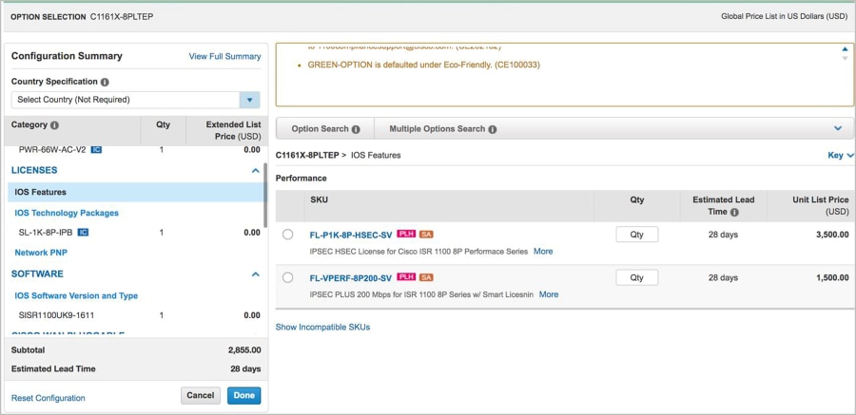Click the Subtotal value 2,855.00
This screenshot has width=856, height=415.
click(244, 350)
